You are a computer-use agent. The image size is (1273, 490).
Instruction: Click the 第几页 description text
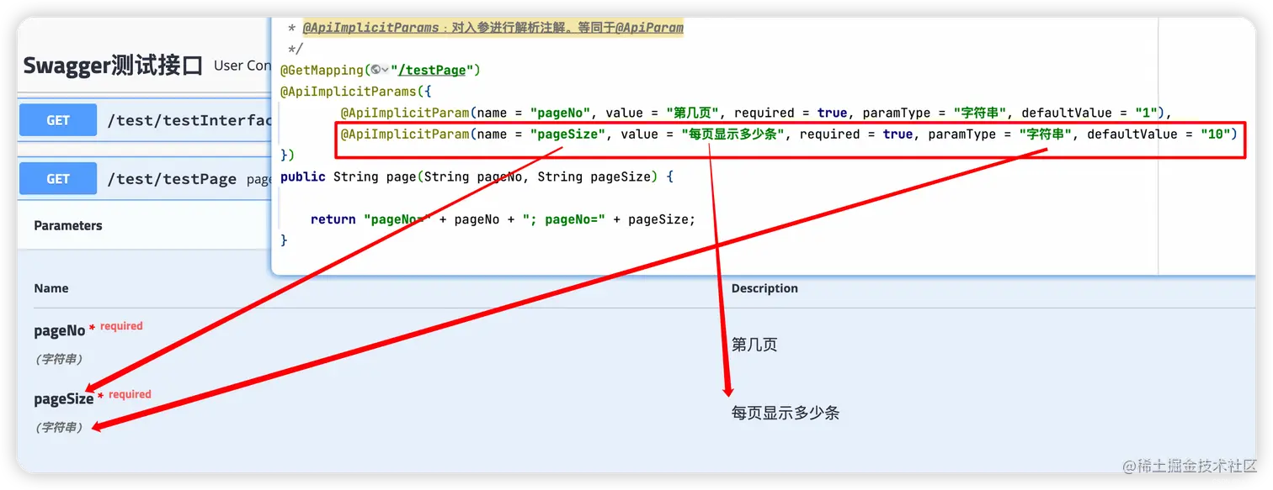754,345
